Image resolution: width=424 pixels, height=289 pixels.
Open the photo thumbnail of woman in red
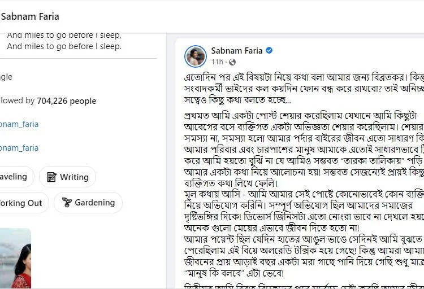click(x=15, y=258)
